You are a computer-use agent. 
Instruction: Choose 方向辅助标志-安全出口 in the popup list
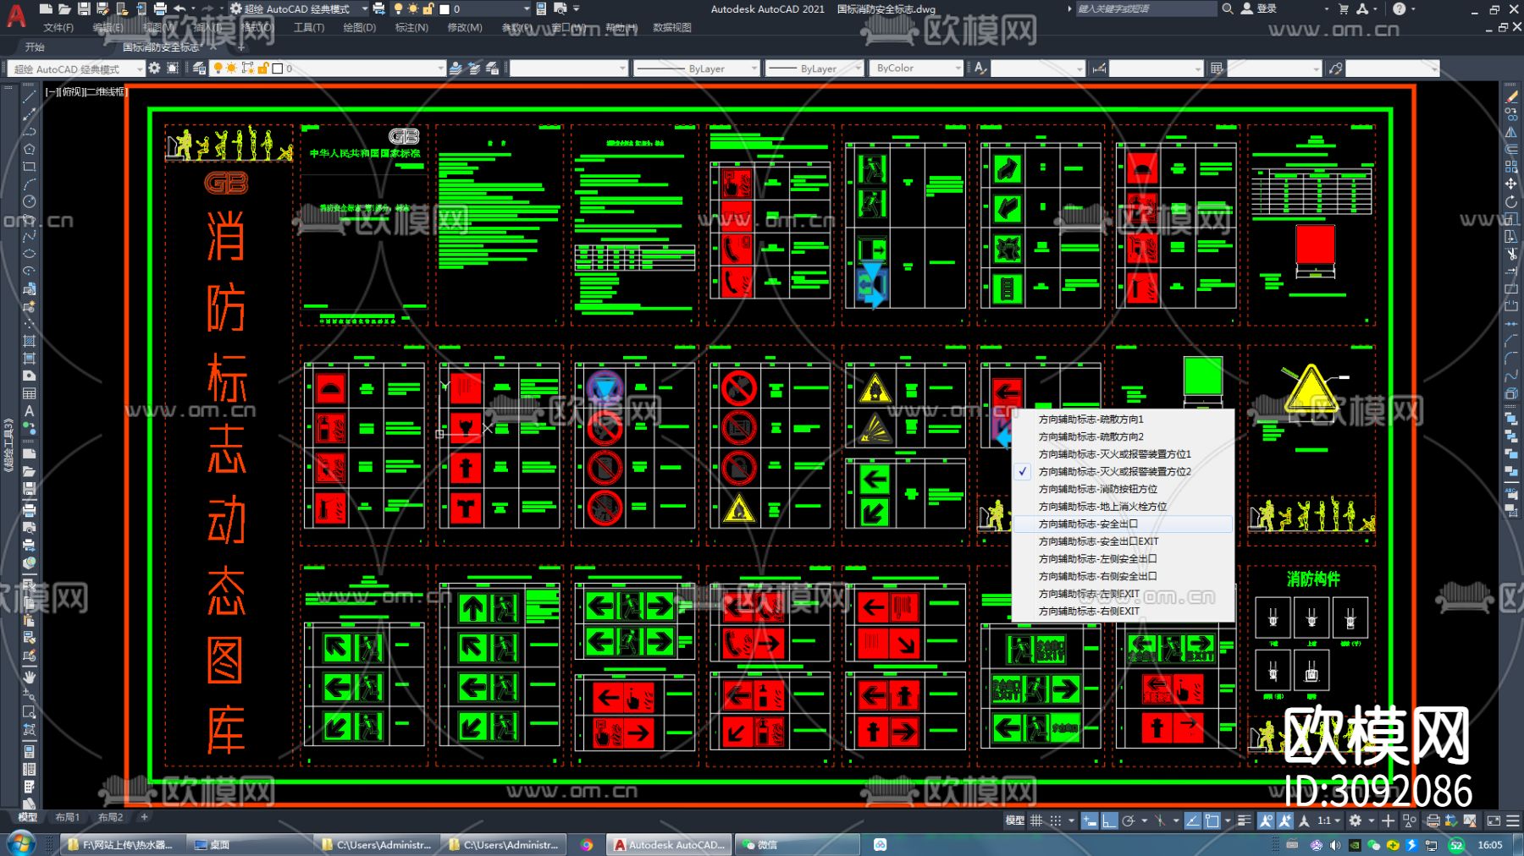click(x=1123, y=524)
